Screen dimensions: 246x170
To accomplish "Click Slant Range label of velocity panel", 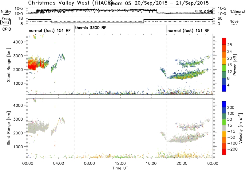I will click(9, 128).
